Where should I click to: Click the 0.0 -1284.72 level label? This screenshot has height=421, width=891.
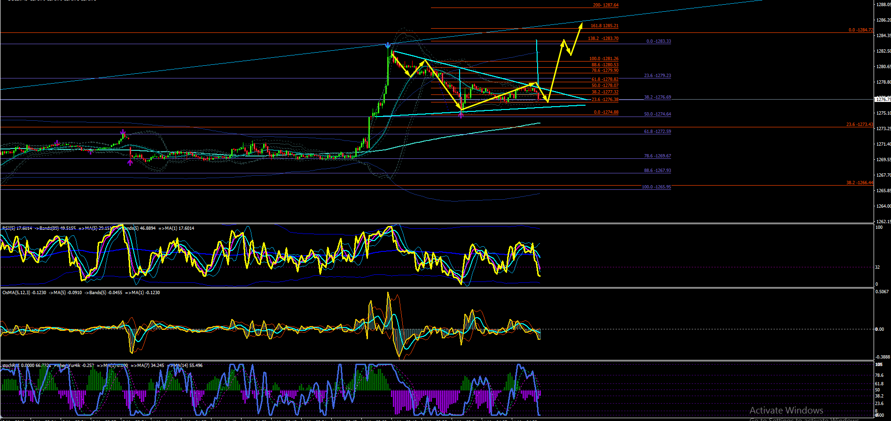pos(861,30)
